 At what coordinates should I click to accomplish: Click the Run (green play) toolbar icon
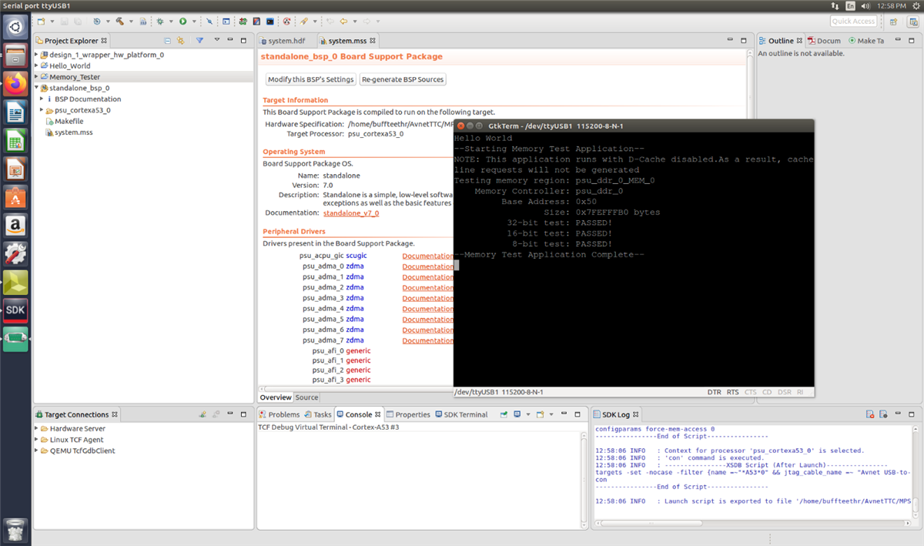(182, 22)
